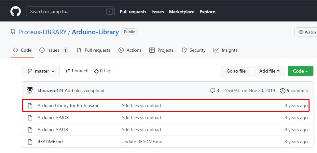The width and height of the screenshot is (317, 153).
Task: Click the tag icon for 0 tags
Action: click(96, 71)
